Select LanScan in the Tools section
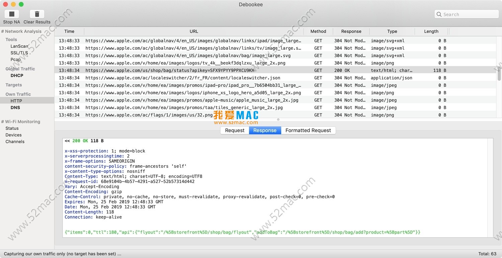This screenshot has height=258, width=502. click(19, 46)
